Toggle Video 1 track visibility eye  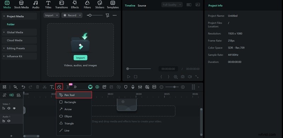pyautogui.click(x=14, y=108)
